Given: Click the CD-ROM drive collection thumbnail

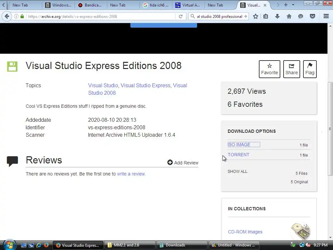Looking at the screenshot, I should (301, 231).
